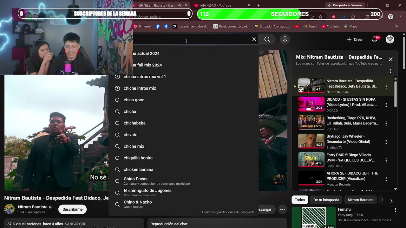
Task: Select suggestion 'chiquilla bonita'
Action: (183, 158)
